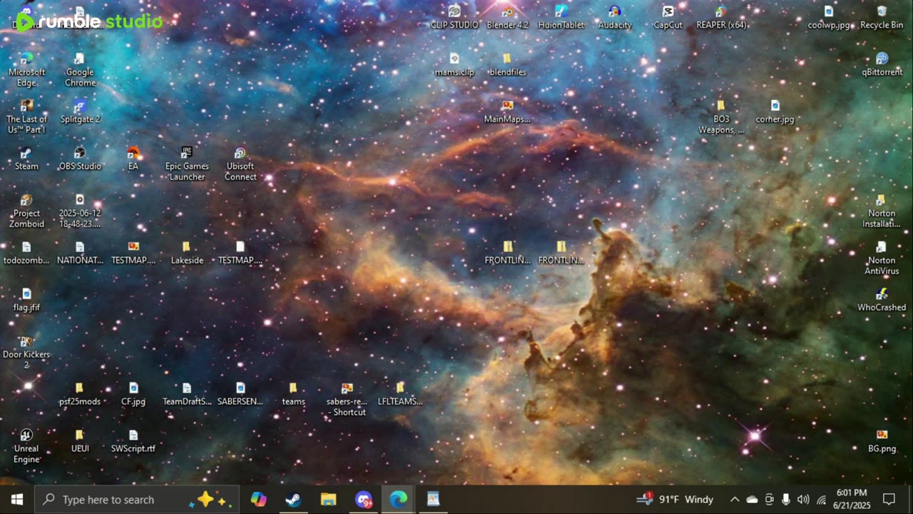Select the flag.jfif image file
Viewport: 913px width, 514px height.
(x=26, y=300)
